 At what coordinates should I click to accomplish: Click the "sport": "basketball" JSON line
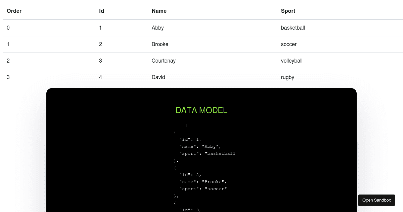click(x=207, y=153)
